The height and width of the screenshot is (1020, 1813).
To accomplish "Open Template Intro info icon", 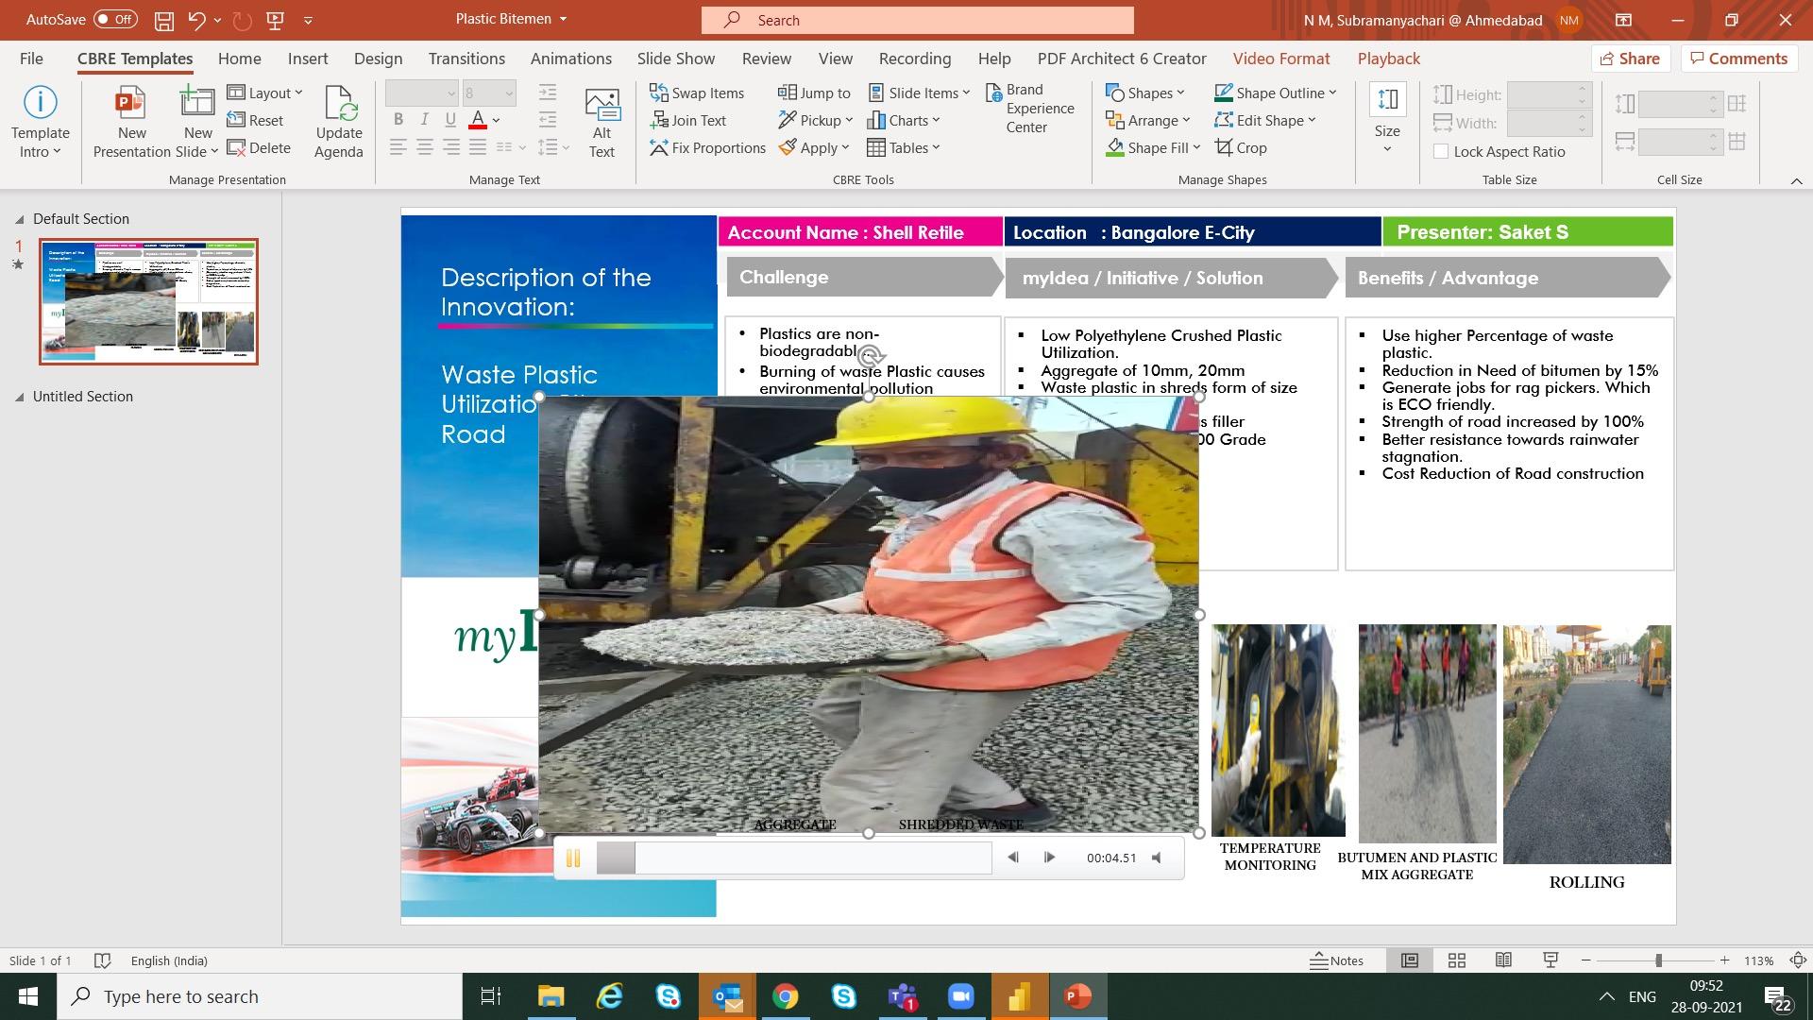I will coord(40,102).
